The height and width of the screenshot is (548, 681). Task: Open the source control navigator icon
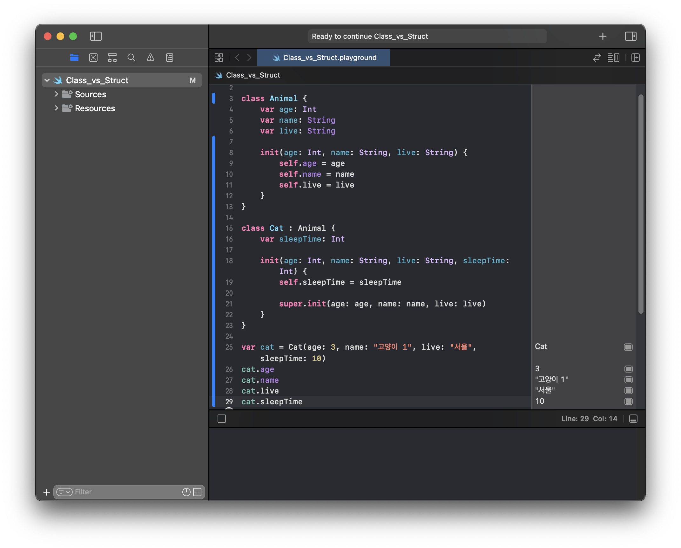pyautogui.click(x=93, y=58)
